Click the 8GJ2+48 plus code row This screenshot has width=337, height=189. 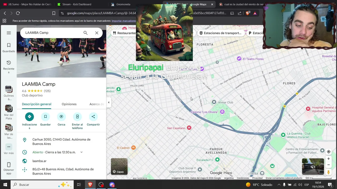pyautogui.click(x=61, y=171)
